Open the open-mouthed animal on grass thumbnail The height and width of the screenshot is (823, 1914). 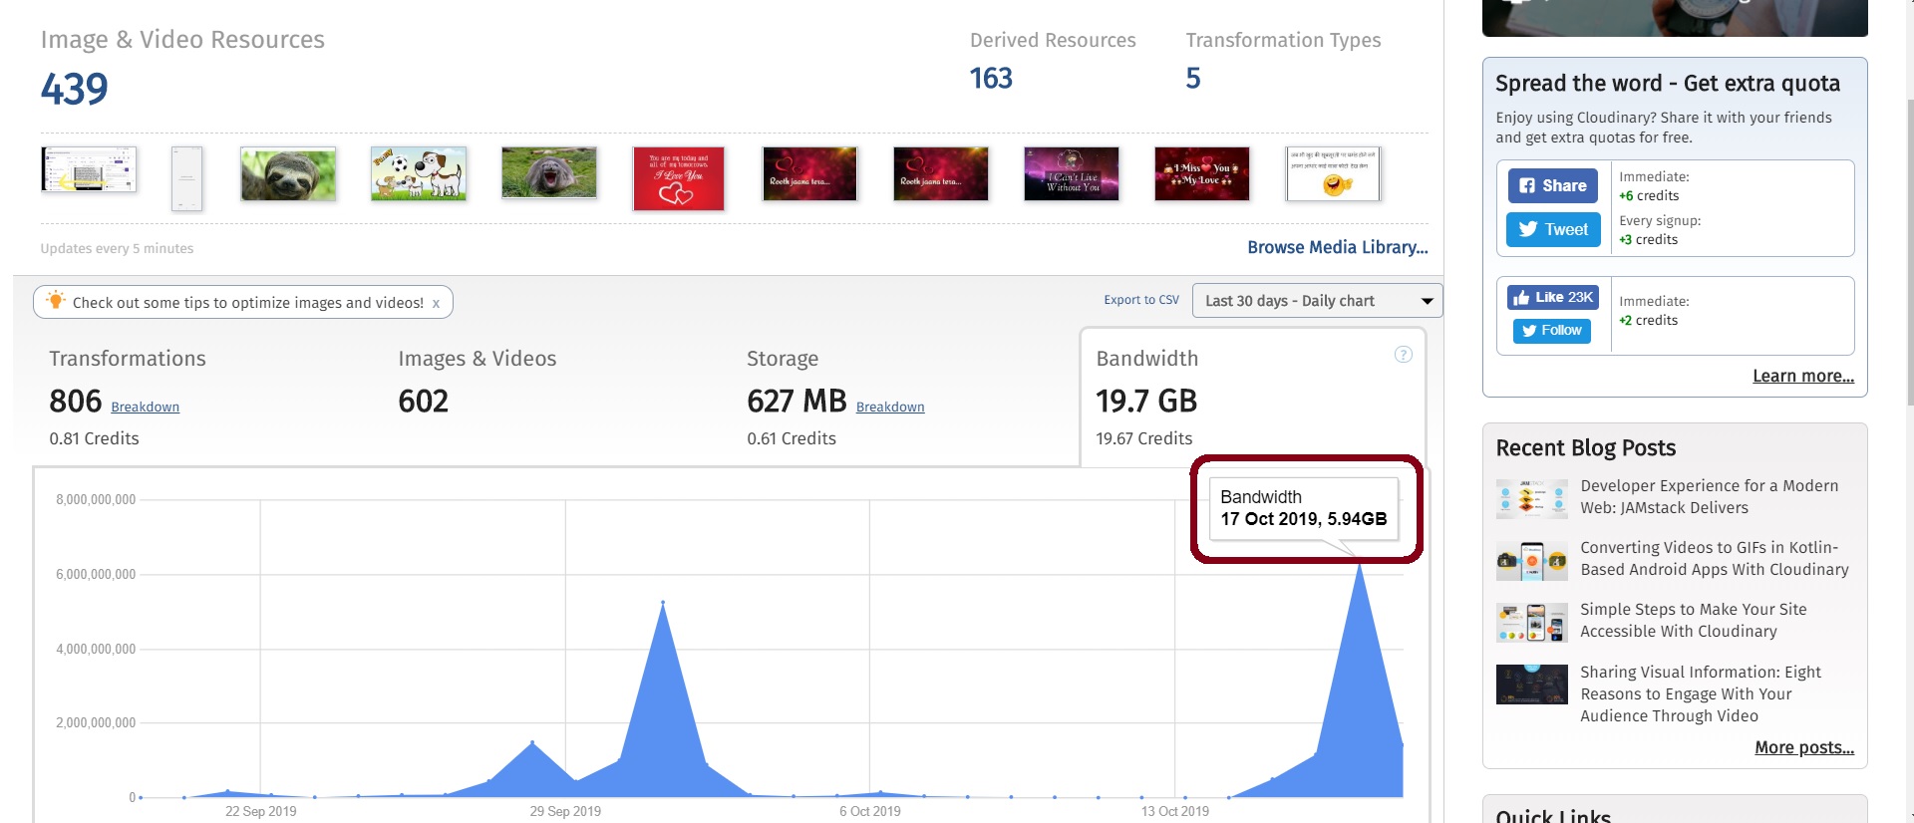point(549,173)
